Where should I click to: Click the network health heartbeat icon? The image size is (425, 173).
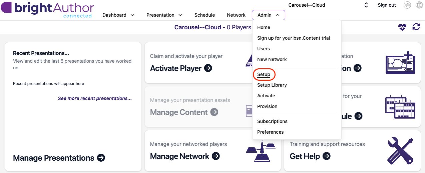[402, 27]
